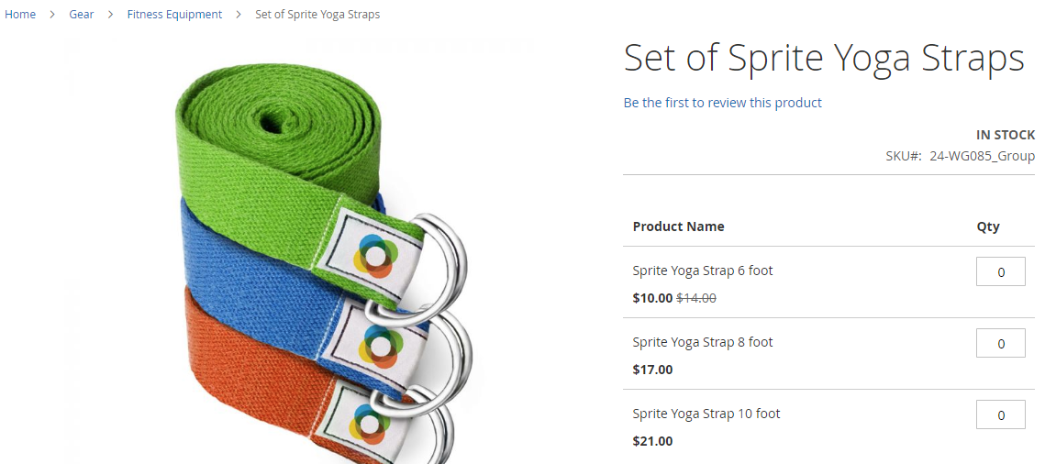The height and width of the screenshot is (464, 1045).
Task: Click the chevron separator after Home breadcrumb
Action: tap(52, 15)
